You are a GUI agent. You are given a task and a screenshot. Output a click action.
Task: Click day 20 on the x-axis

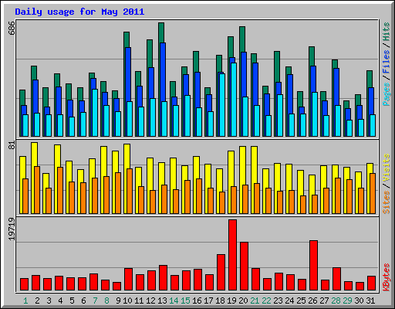(x=243, y=301)
